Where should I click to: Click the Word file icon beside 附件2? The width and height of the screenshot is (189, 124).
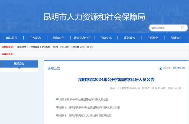point(57,115)
